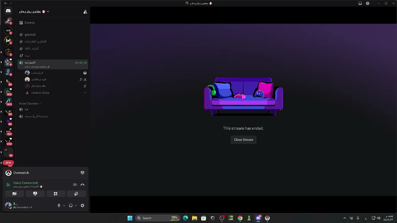Image resolution: width=397 pixels, height=223 pixels.
Task: Click Set a channel status
Action: 37,67
